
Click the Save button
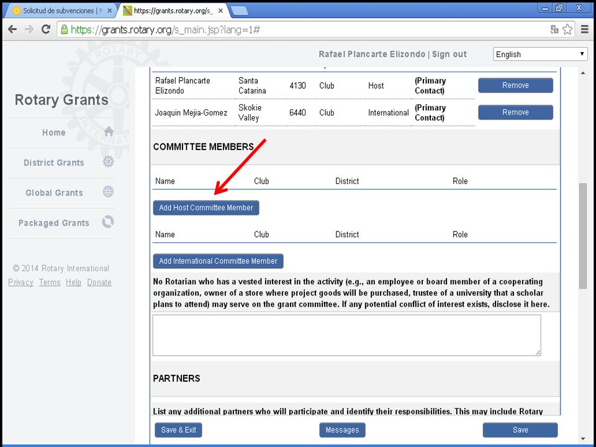coord(520,430)
